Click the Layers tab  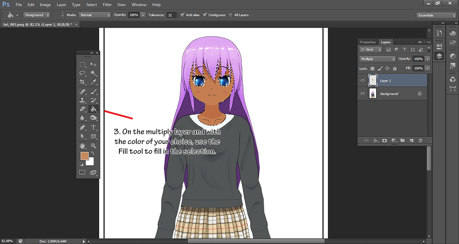[386, 42]
